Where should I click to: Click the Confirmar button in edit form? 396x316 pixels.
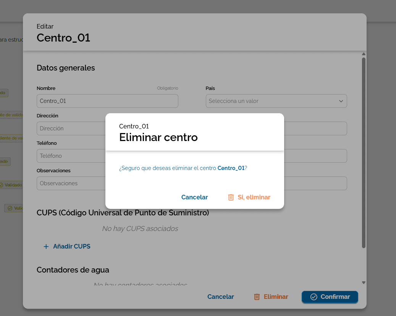330,297
